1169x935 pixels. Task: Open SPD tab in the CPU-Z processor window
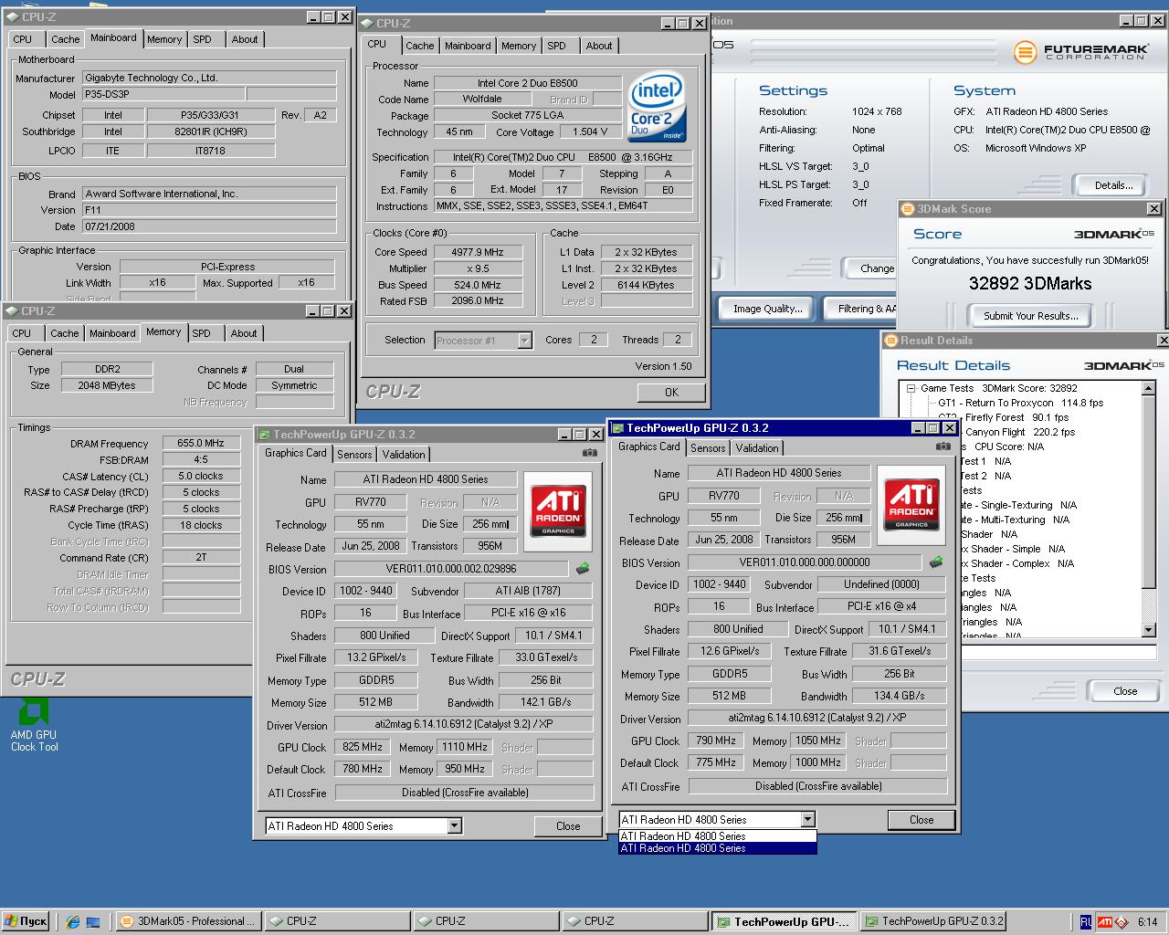coord(556,46)
